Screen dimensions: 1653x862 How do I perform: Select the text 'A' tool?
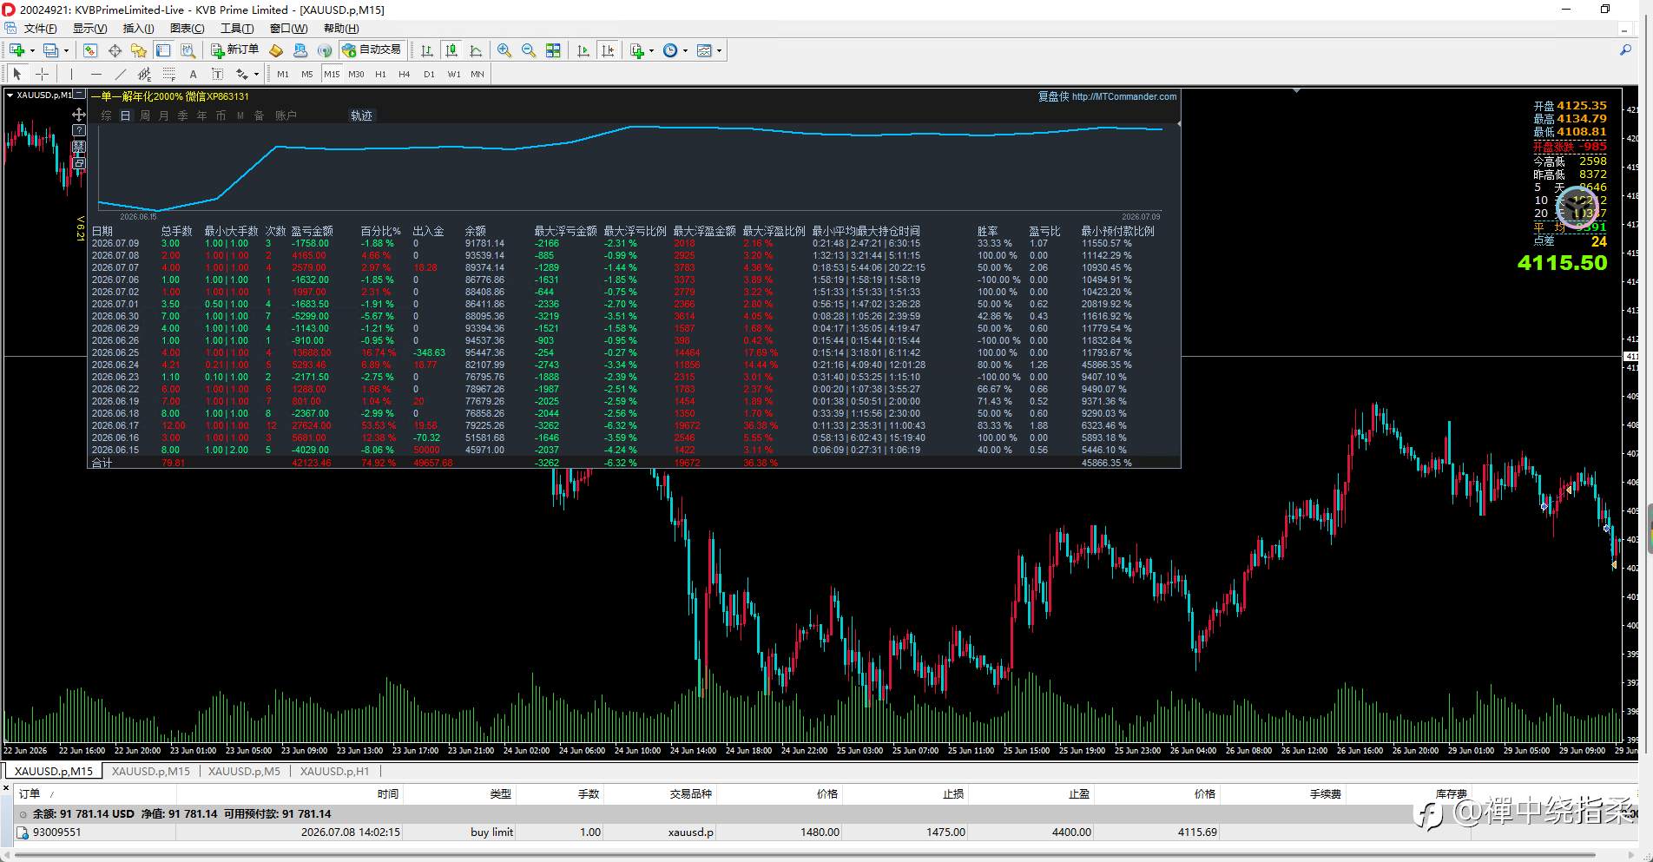pyautogui.click(x=193, y=74)
